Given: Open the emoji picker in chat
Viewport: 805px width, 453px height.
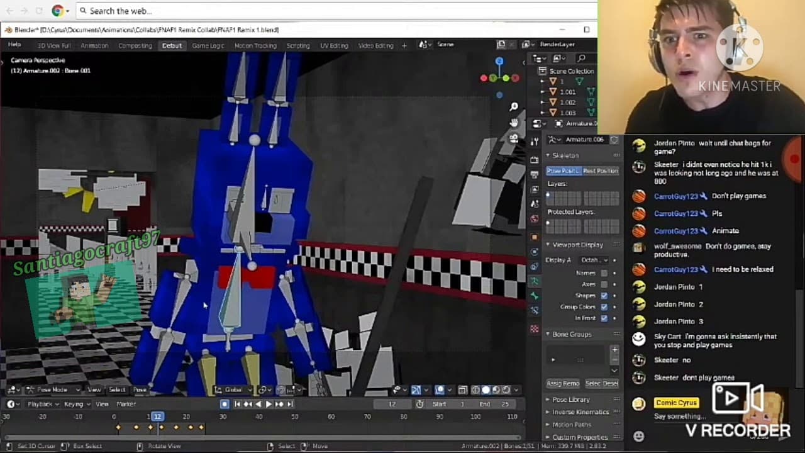Looking at the screenshot, I should 639,436.
